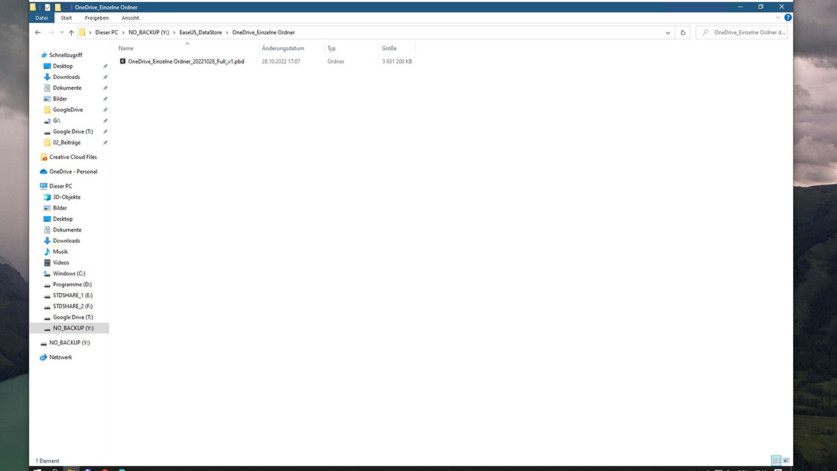
Task: Open the GoogleDrive folder in Schnellzugriff
Action: pyautogui.click(x=68, y=110)
